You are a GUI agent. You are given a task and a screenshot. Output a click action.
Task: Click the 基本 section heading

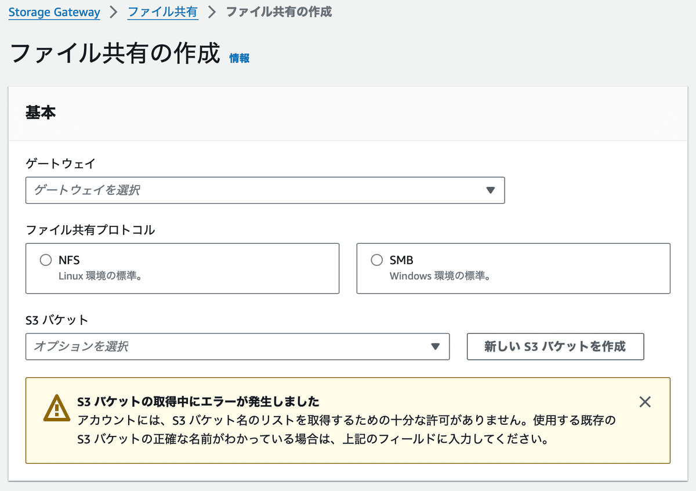point(41,113)
